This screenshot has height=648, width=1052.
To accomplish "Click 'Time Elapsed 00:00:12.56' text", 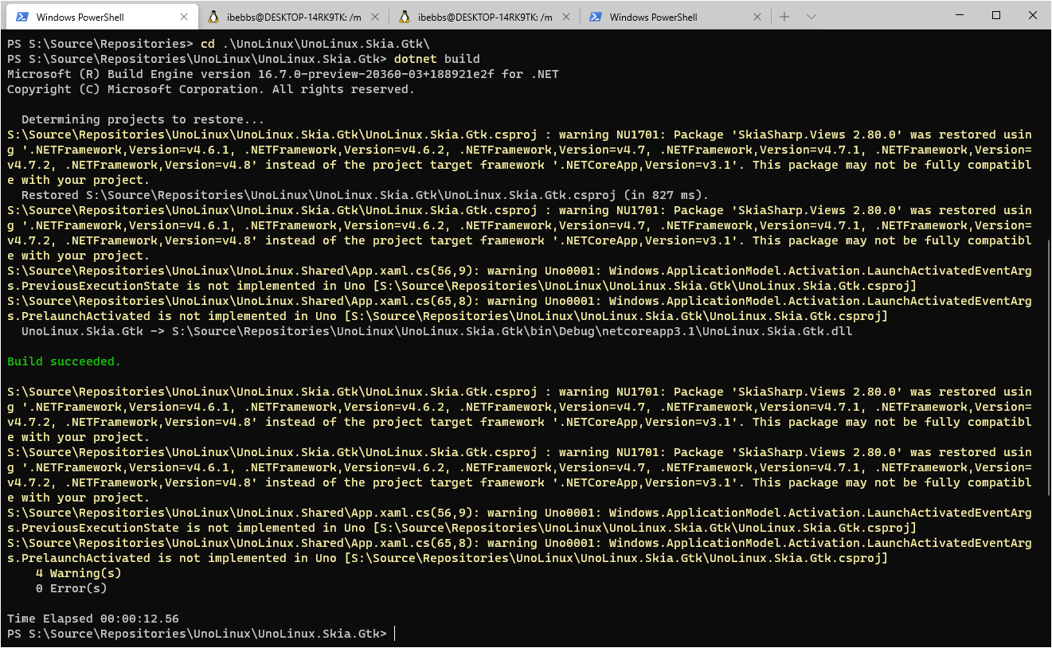I will (93, 619).
